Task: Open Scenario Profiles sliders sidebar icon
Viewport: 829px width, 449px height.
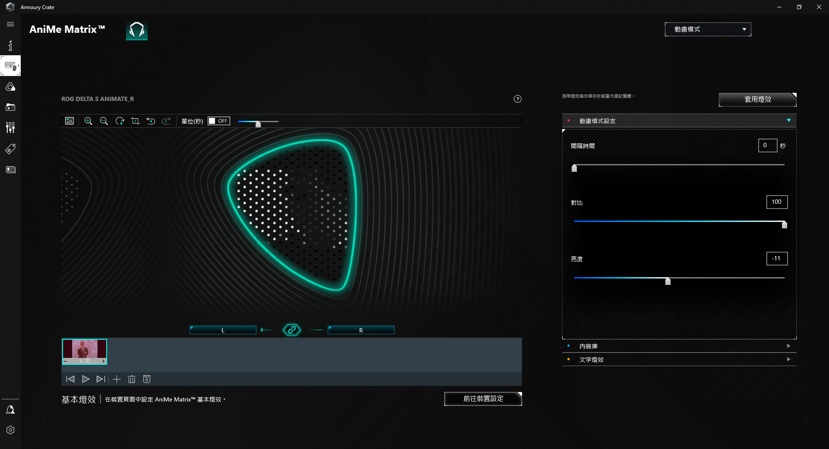Action: (x=10, y=127)
